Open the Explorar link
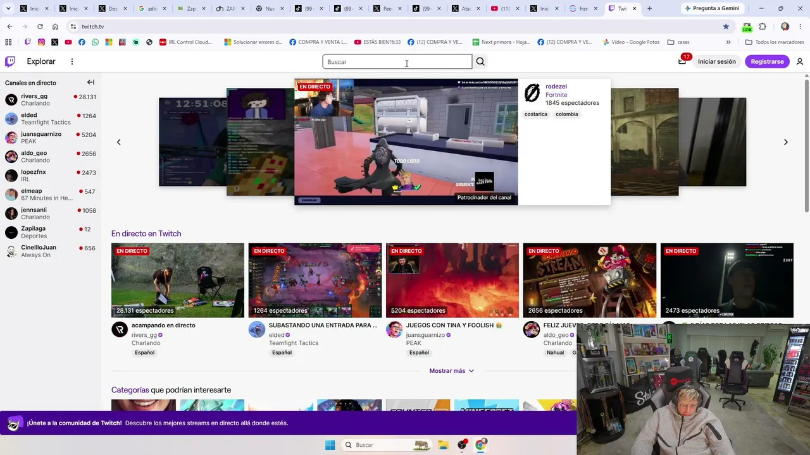Image resolution: width=810 pixels, height=455 pixels. coord(41,61)
